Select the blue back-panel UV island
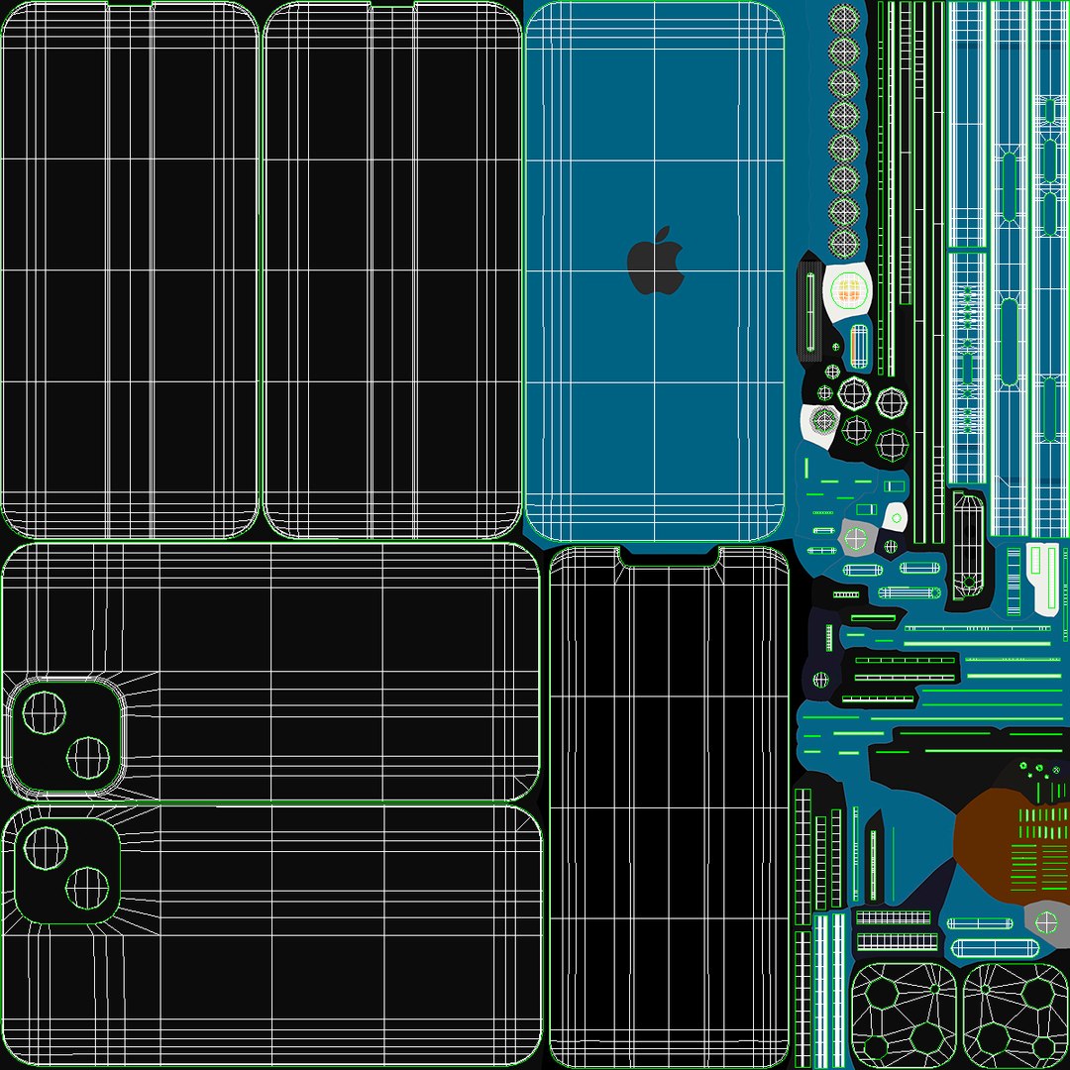Image resolution: width=1070 pixels, height=1070 pixels. [x=655, y=271]
